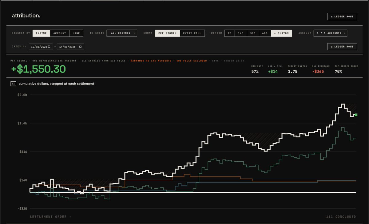Edit the start date field 10/08/2026
Screen dimensions: 369x224
click(41, 47)
